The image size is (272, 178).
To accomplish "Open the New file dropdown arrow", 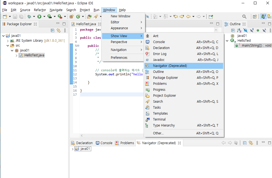I will pyautogui.click(x=10, y=17).
